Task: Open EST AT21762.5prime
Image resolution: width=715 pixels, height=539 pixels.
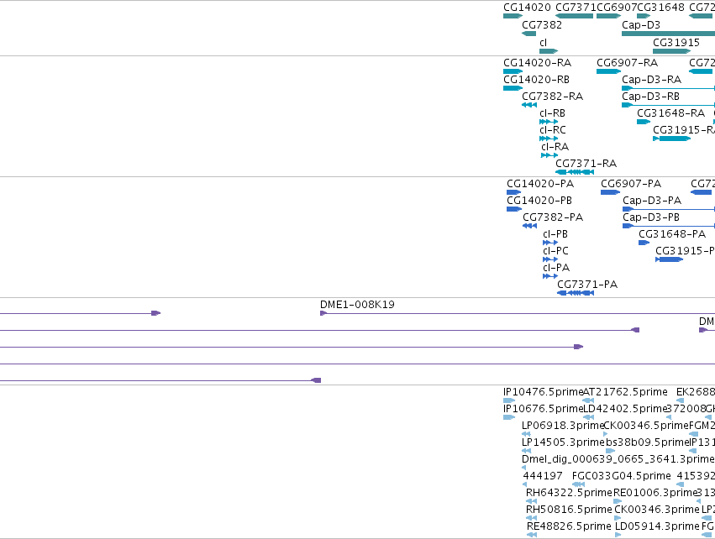Action: tap(625, 392)
